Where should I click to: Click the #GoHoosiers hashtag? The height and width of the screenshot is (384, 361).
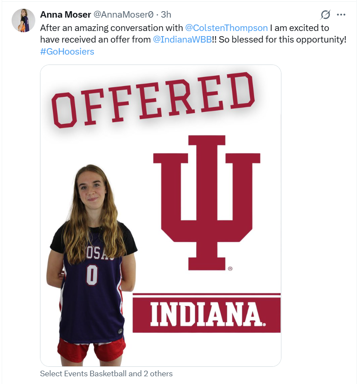tap(67, 52)
